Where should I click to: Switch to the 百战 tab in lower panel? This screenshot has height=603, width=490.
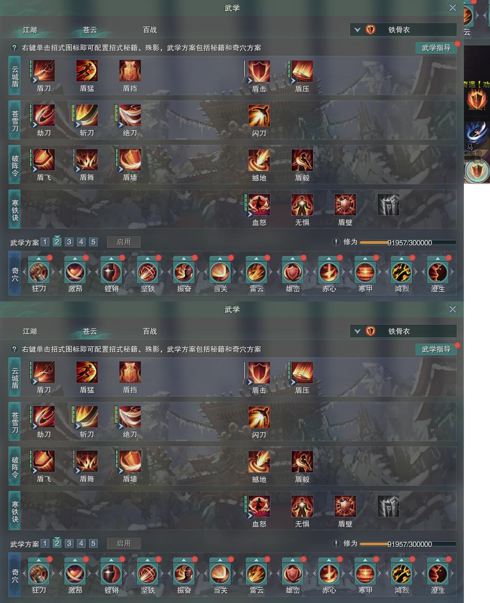pos(150,332)
